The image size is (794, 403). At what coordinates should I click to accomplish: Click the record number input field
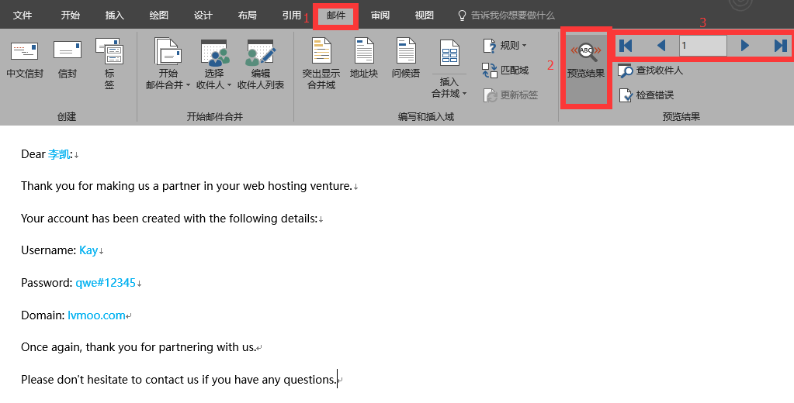(702, 46)
